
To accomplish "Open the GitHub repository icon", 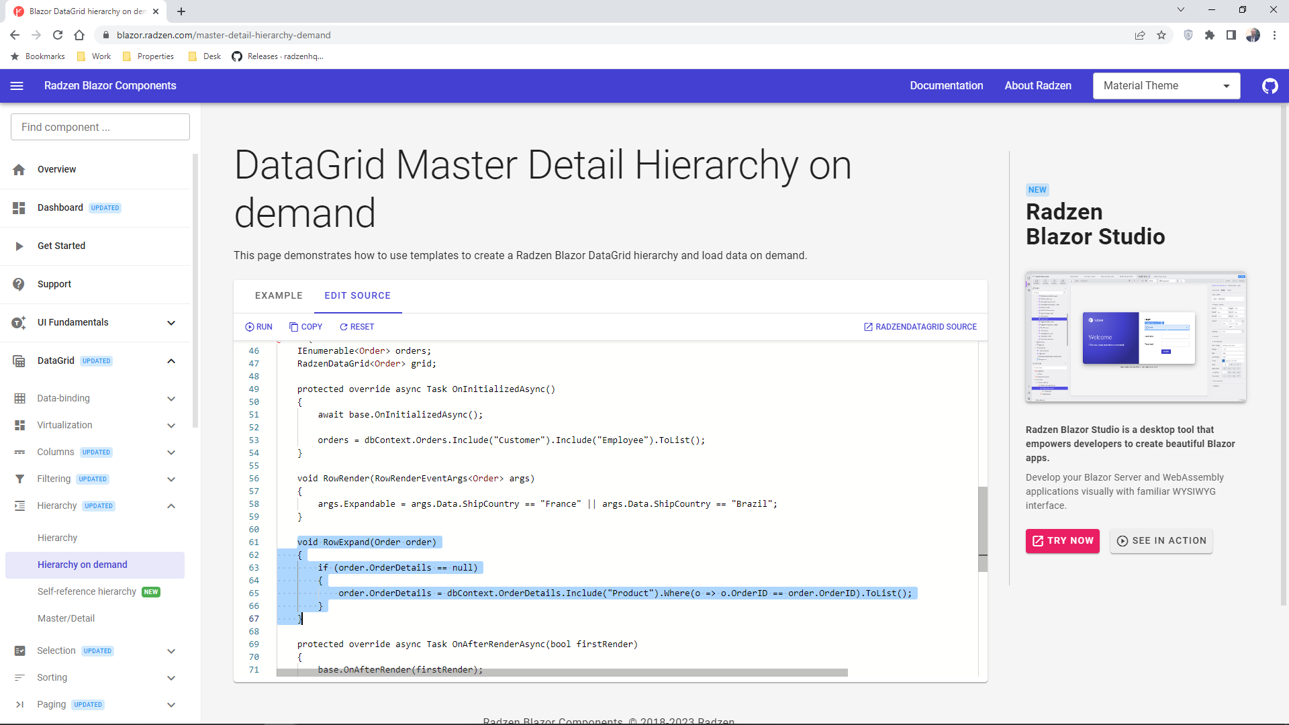I will coord(1270,86).
